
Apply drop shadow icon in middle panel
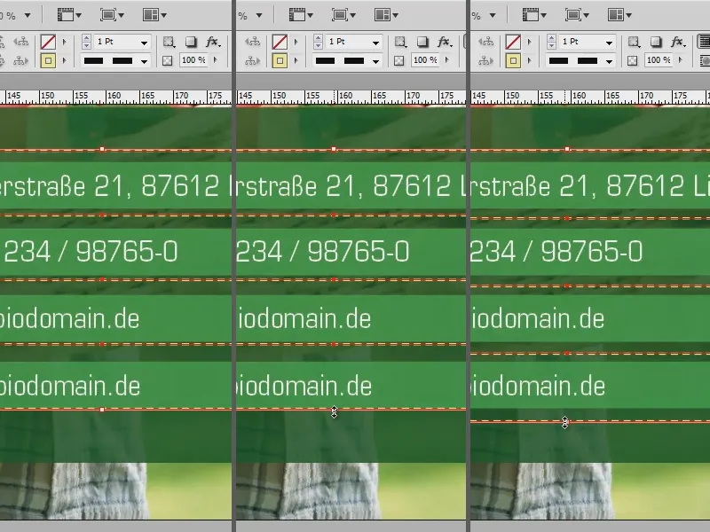click(422, 42)
